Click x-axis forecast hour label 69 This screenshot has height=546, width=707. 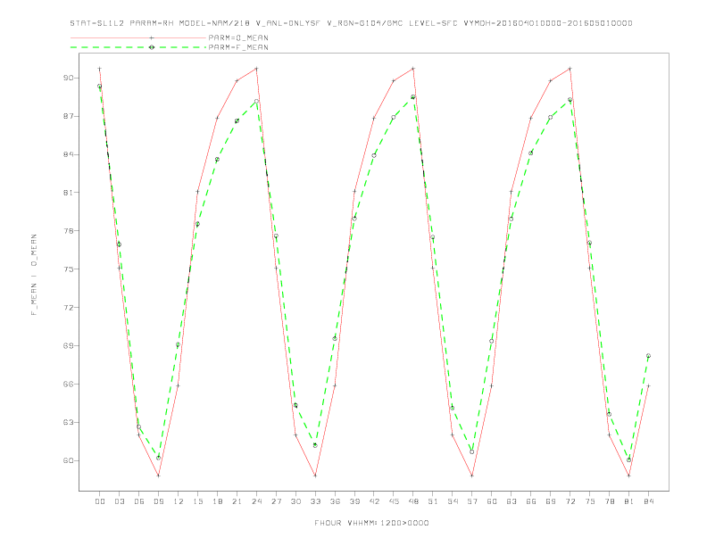tap(551, 501)
